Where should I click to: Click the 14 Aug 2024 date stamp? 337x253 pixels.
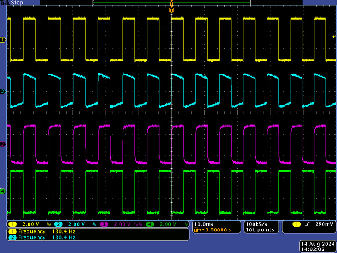318,244
